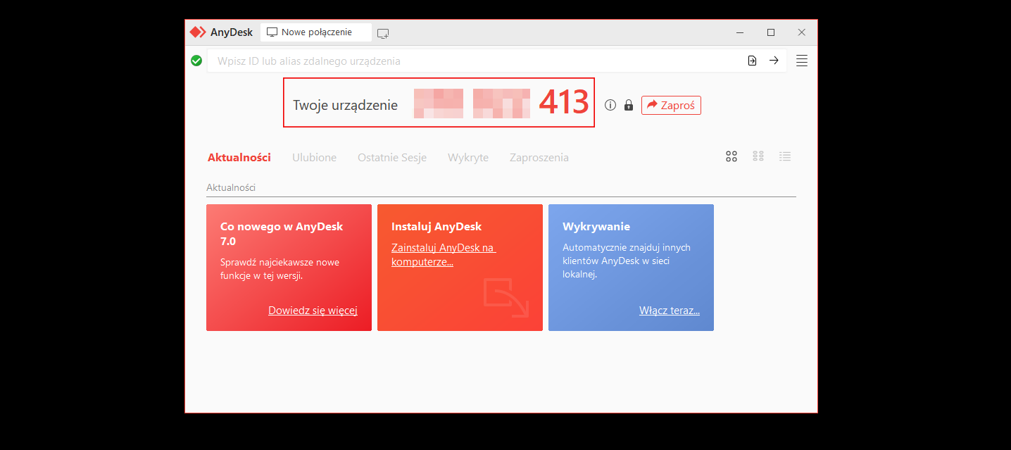1011x450 pixels.
Task: Click the green connection status checkmark
Action: point(196,61)
